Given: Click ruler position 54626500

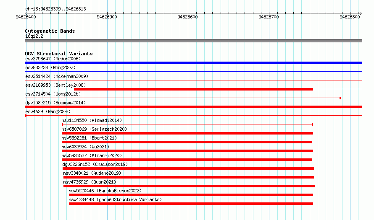Looking at the screenshot, I should 107,17.
